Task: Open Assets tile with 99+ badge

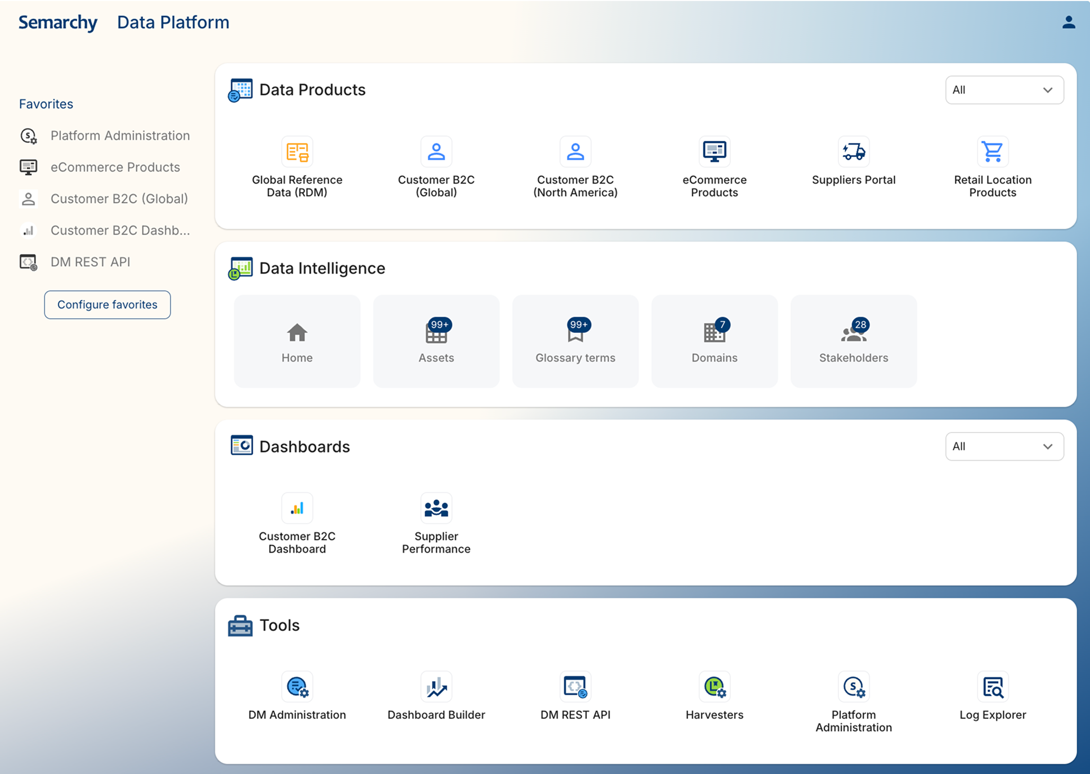Action: click(436, 341)
